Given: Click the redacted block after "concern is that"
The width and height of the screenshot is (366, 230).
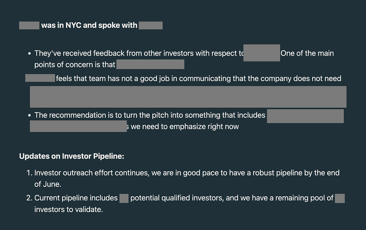Looking at the screenshot, I should tap(150, 65).
